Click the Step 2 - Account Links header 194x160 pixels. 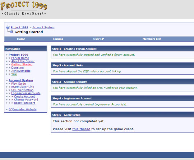coord(123,65)
